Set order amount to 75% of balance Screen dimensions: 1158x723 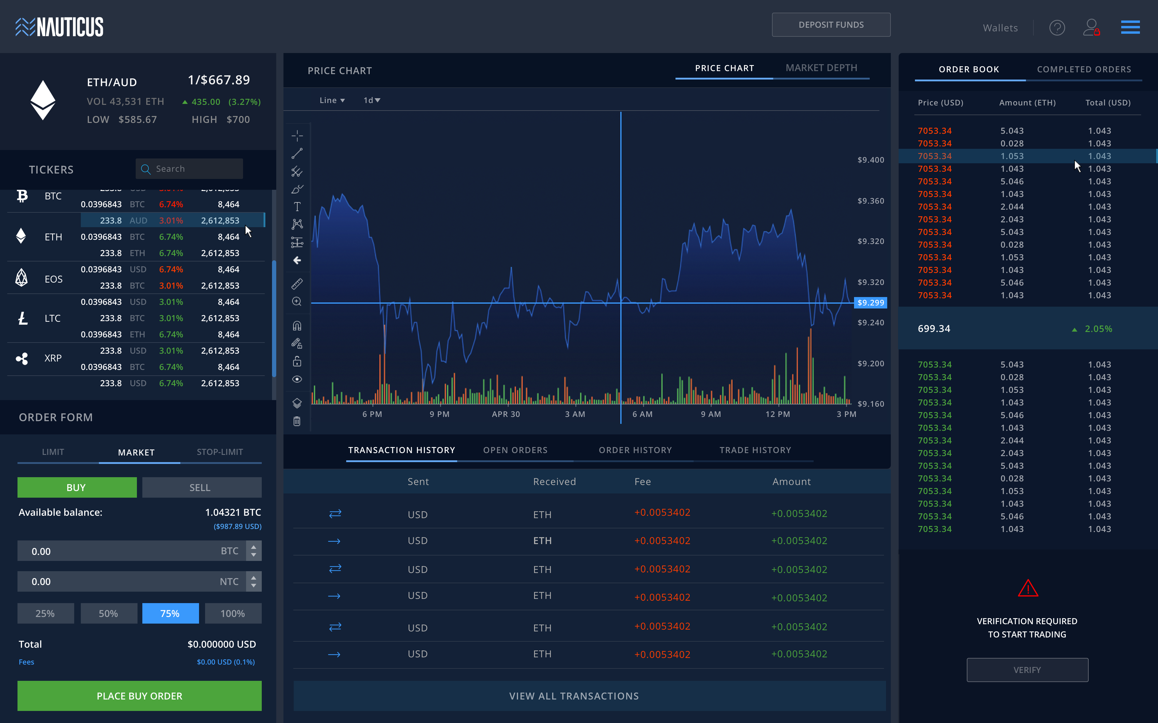170,613
